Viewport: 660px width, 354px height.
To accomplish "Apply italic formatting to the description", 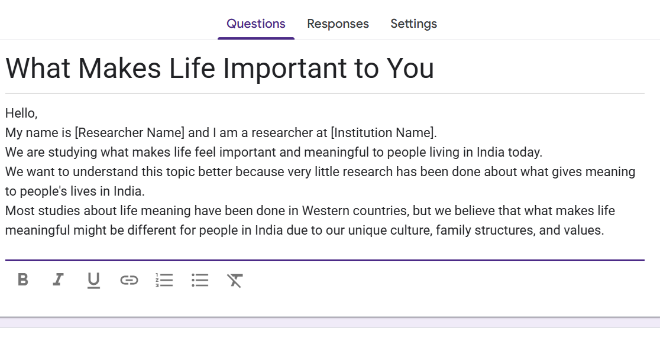I will (58, 280).
